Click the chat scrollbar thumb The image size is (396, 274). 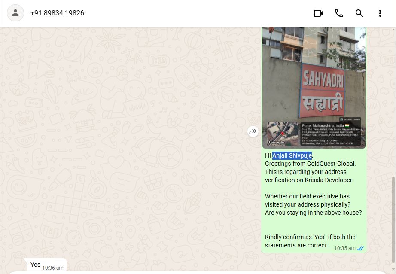point(394,220)
